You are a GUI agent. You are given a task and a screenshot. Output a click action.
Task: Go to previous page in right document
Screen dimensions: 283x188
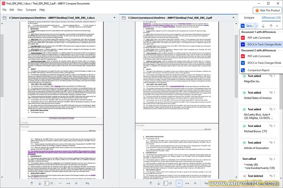(x=151, y=183)
